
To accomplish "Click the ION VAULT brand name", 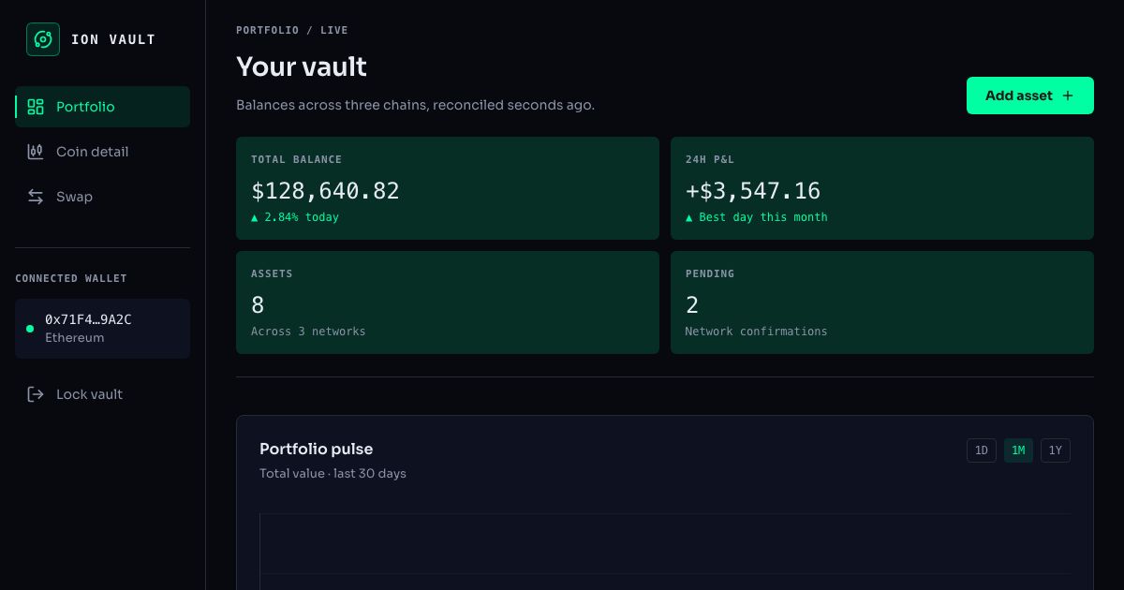I will pos(113,39).
